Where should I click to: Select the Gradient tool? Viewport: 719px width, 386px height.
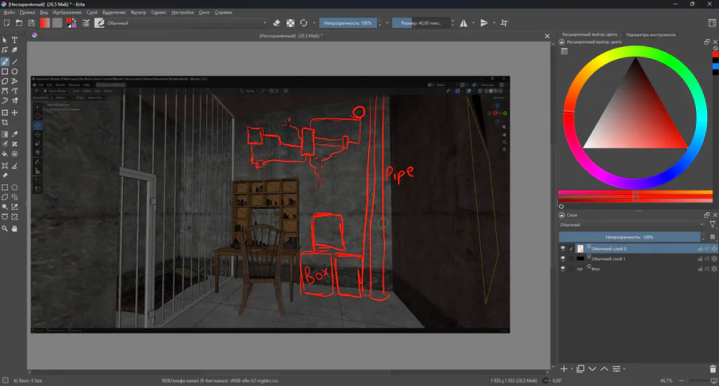click(x=5, y=134)
